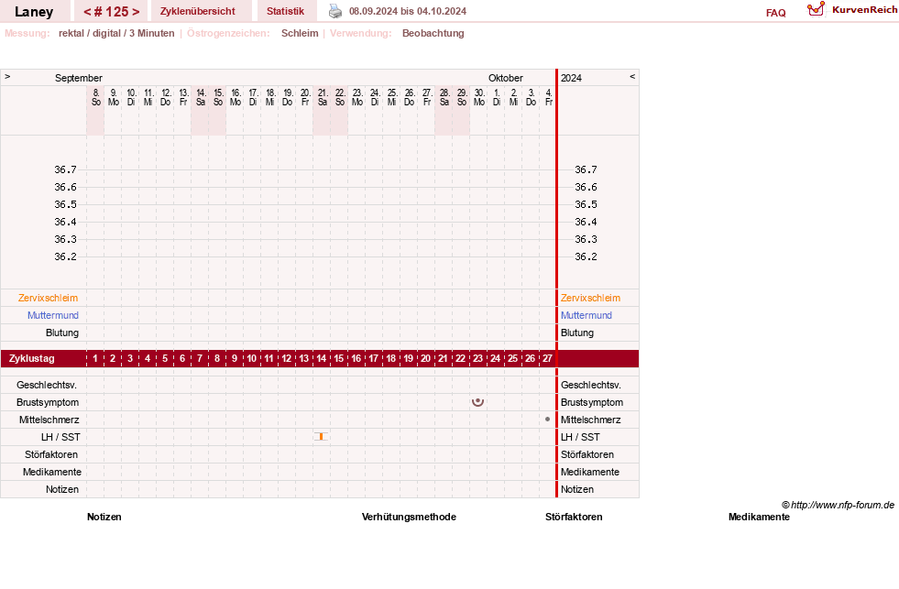Open the nfp-forum.de link
The width and height of the screenshot is (899, 589).
[x=842, y=505]
